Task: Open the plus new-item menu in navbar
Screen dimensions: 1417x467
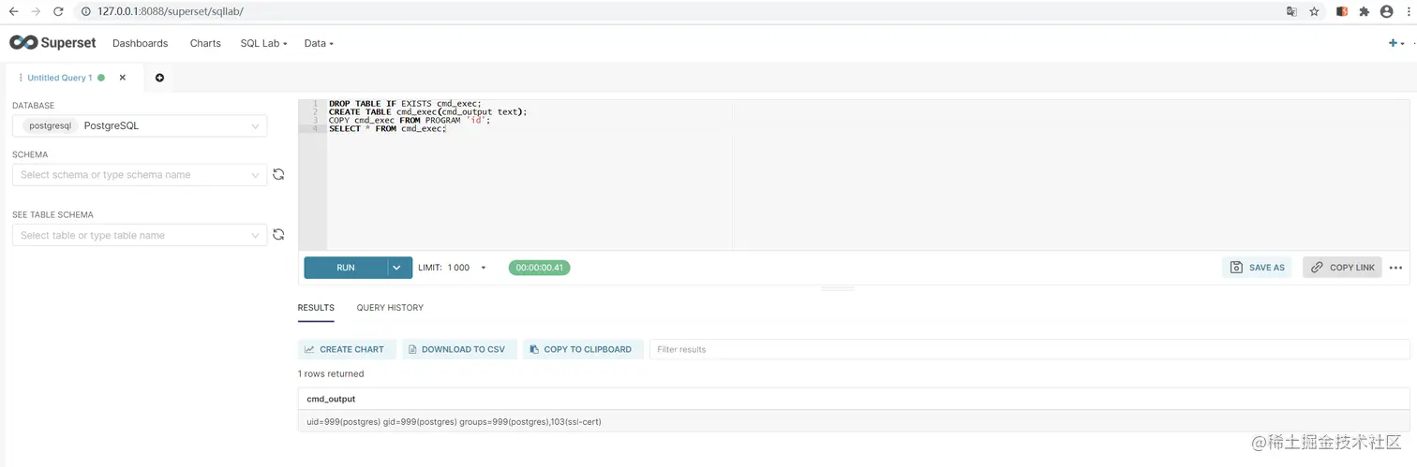Action: (x=1396, y=43)
